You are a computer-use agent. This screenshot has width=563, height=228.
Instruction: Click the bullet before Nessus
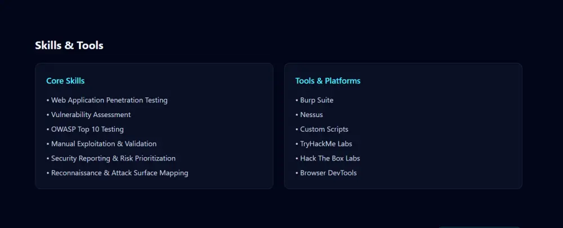coord(297,115)
